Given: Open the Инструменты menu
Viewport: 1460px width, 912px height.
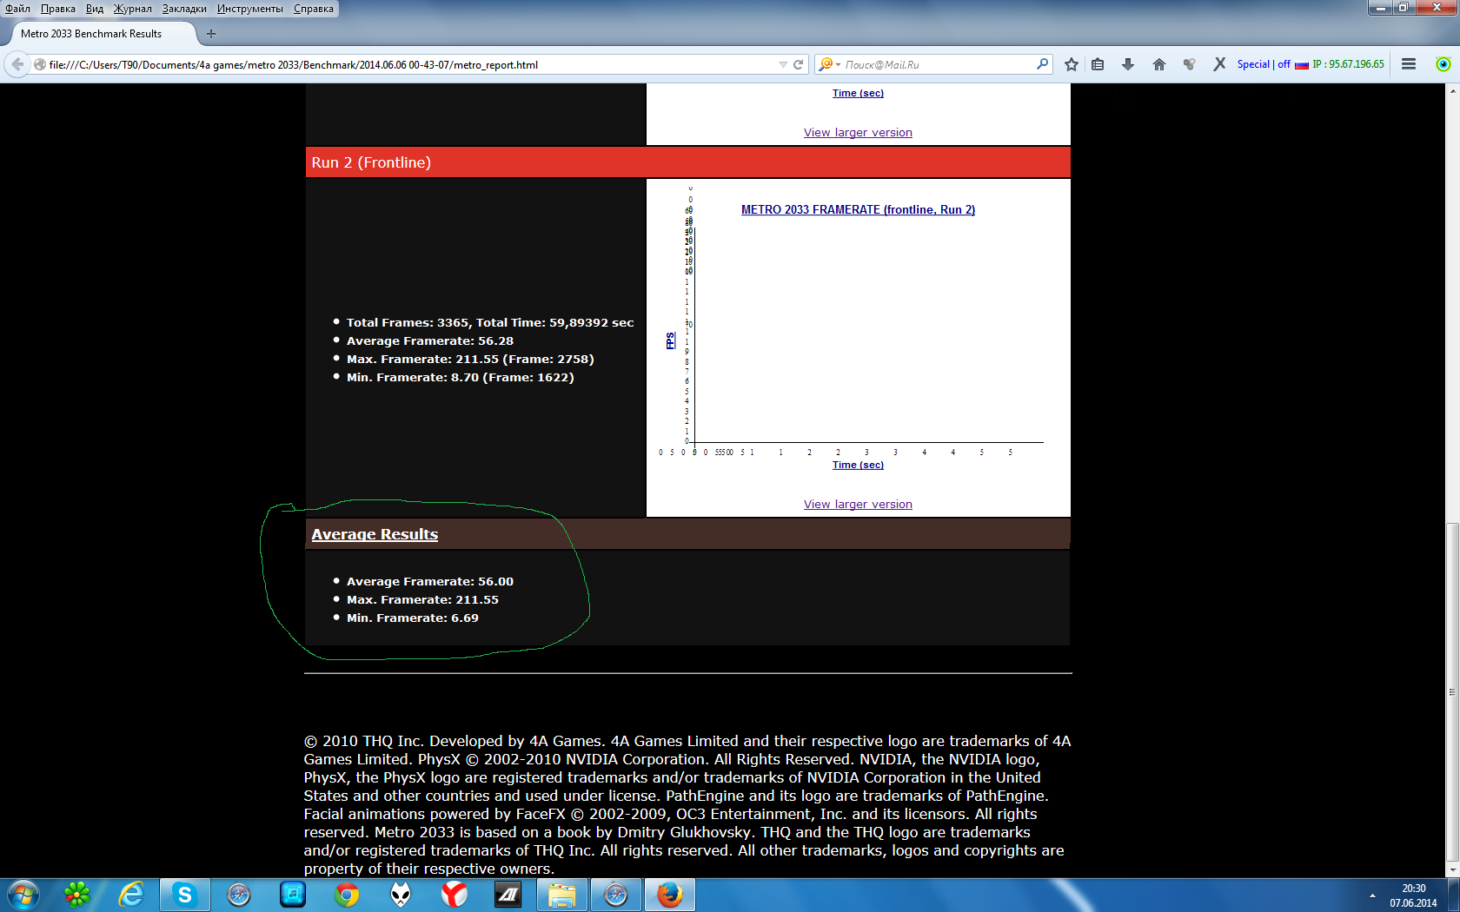Looking at the screenshot, I should tap(250, 9).
